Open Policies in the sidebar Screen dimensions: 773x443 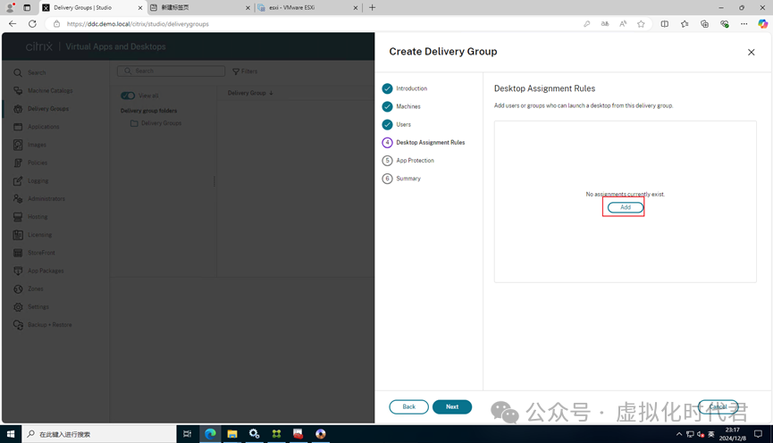(30, 163)
